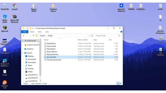
Task: Select the WinRAR archive on the desktop
Action: click(x=15, y=19)
